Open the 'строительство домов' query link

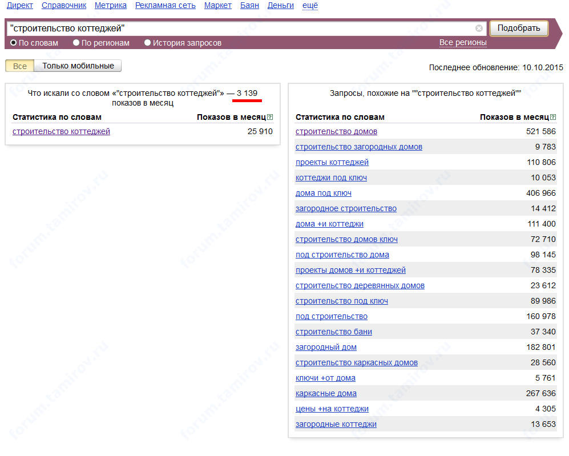[x=336, y=131]
